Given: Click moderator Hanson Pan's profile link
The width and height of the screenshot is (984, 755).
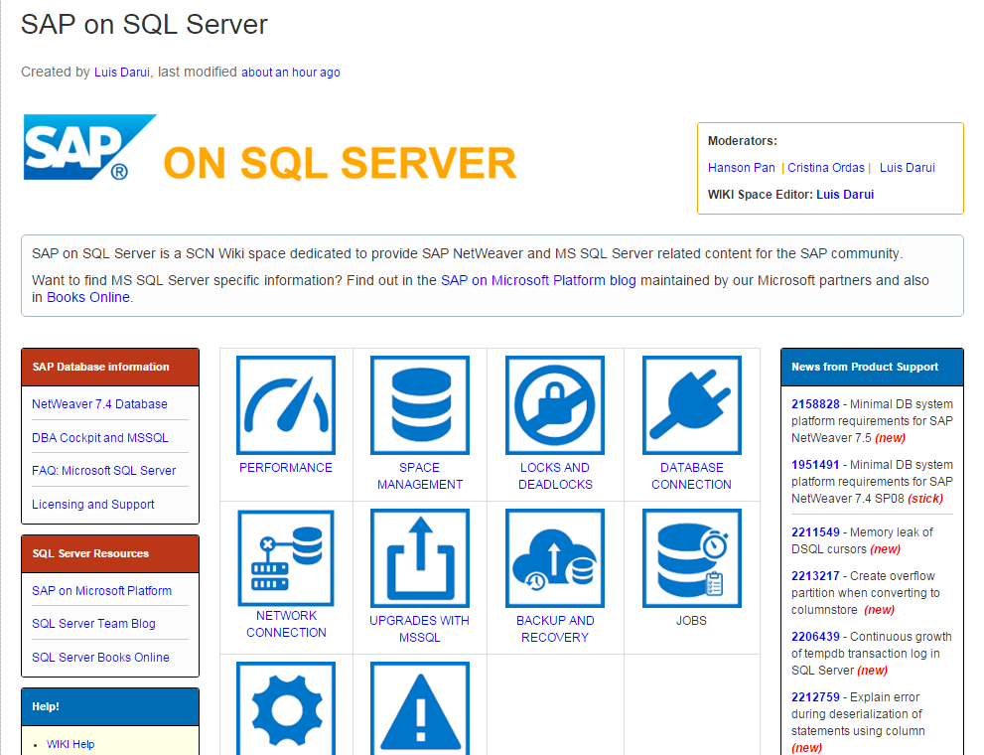Looking at the screenshot, I should coord(742,167).
